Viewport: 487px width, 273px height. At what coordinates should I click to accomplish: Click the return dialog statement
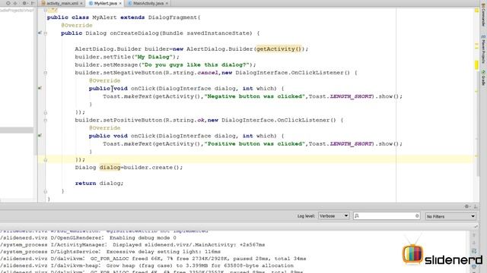pos(99,184)
